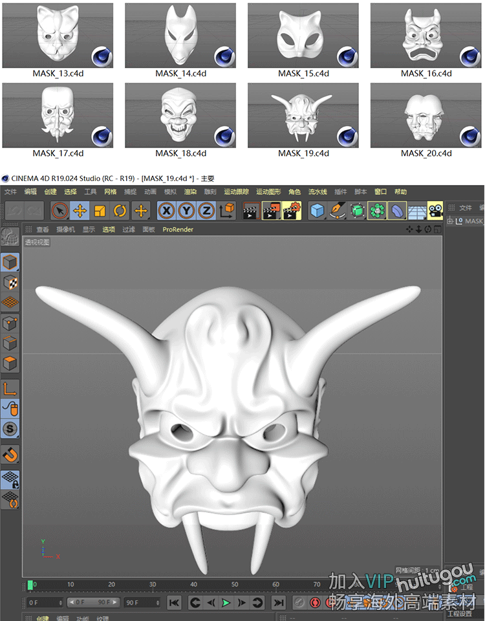This screenshot has width=485, height=621.
Task: Switch to Points mode
Action: pyautogui.click(x=10, y=323)
